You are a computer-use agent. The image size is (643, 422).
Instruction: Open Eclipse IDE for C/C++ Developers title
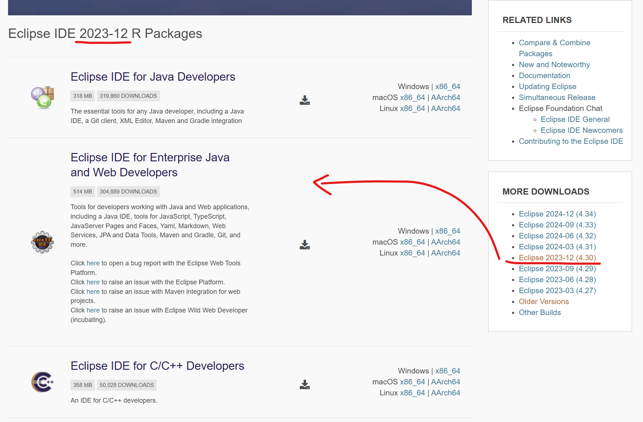(157, 366)
